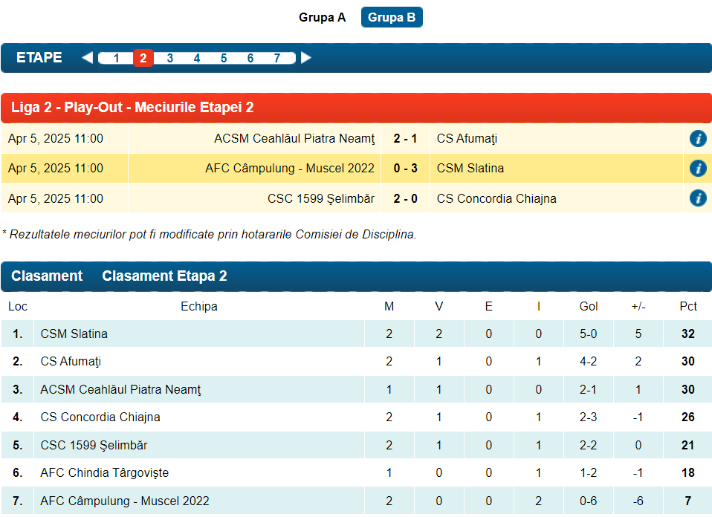The image size is (712, 517).
Task: Select the Grupa B tab
Action: point(392,18)
